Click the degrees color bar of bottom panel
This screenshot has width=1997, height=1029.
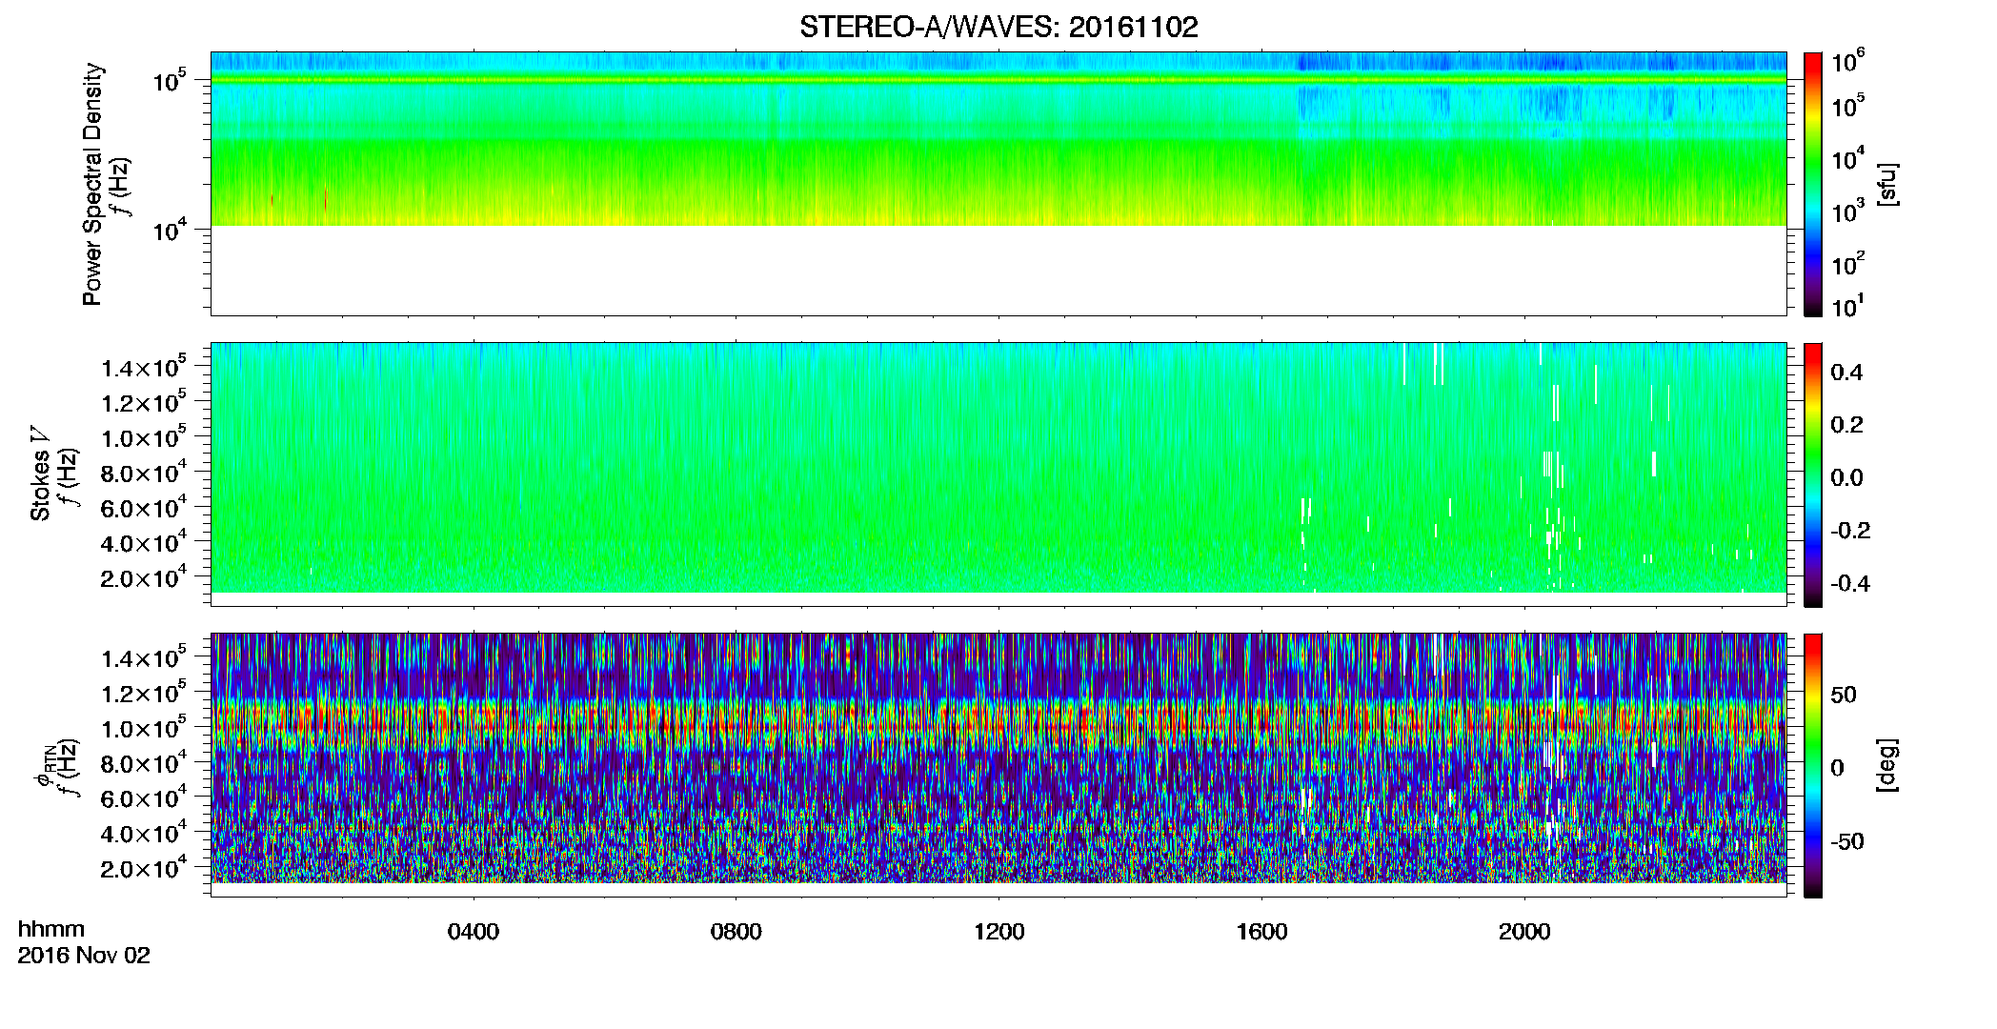1813,765
